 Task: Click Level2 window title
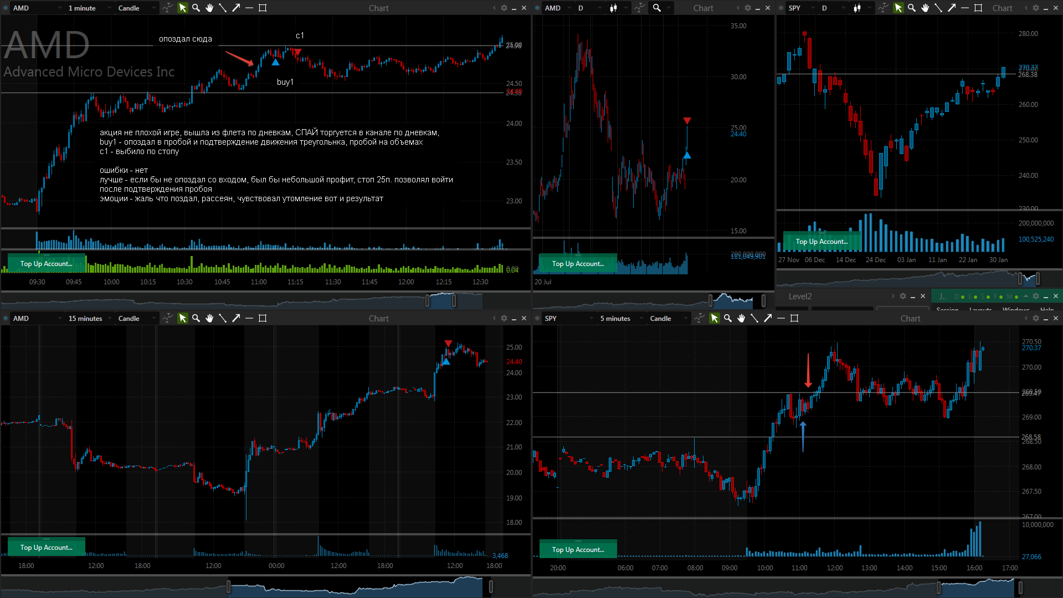(x=800, y=297)
